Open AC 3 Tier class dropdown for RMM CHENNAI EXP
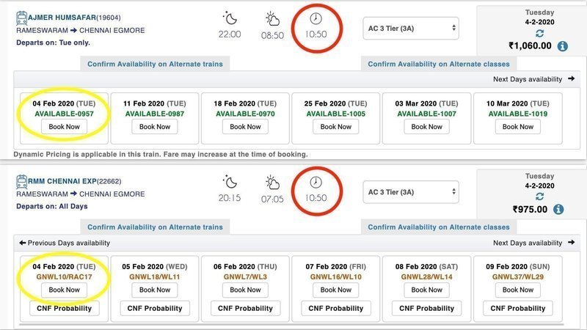This screenshot has height=330, width=587. (x=411, y=193)
